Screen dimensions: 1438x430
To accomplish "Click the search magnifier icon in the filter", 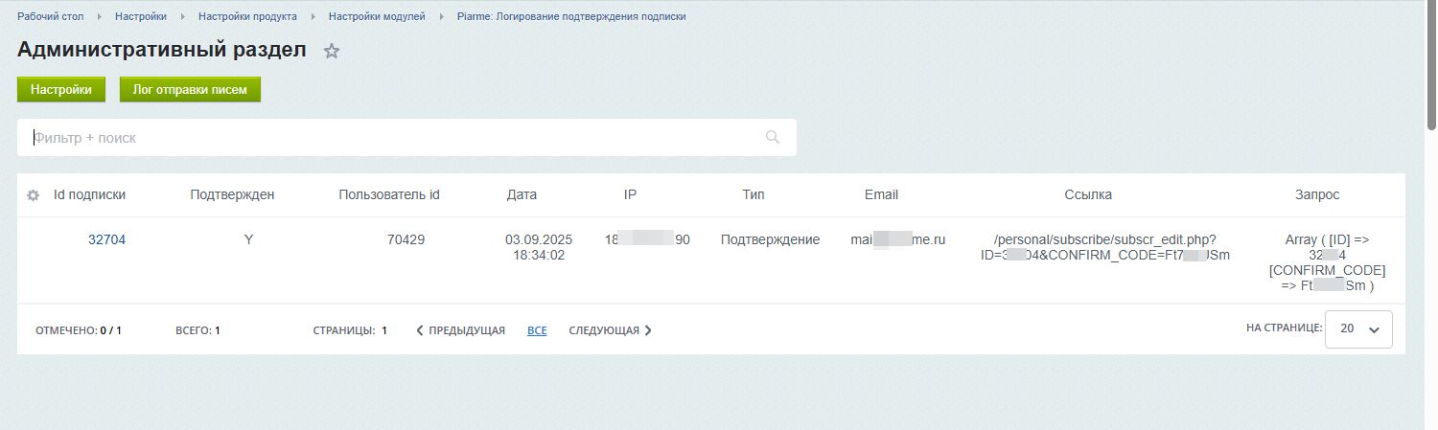I will (773, 138).
